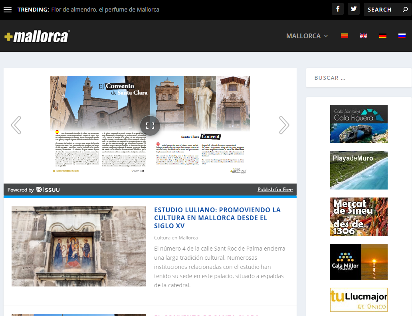Open the Cultura en Mallorca category
This screenshot has height=316, width=412.
point(176,238)
